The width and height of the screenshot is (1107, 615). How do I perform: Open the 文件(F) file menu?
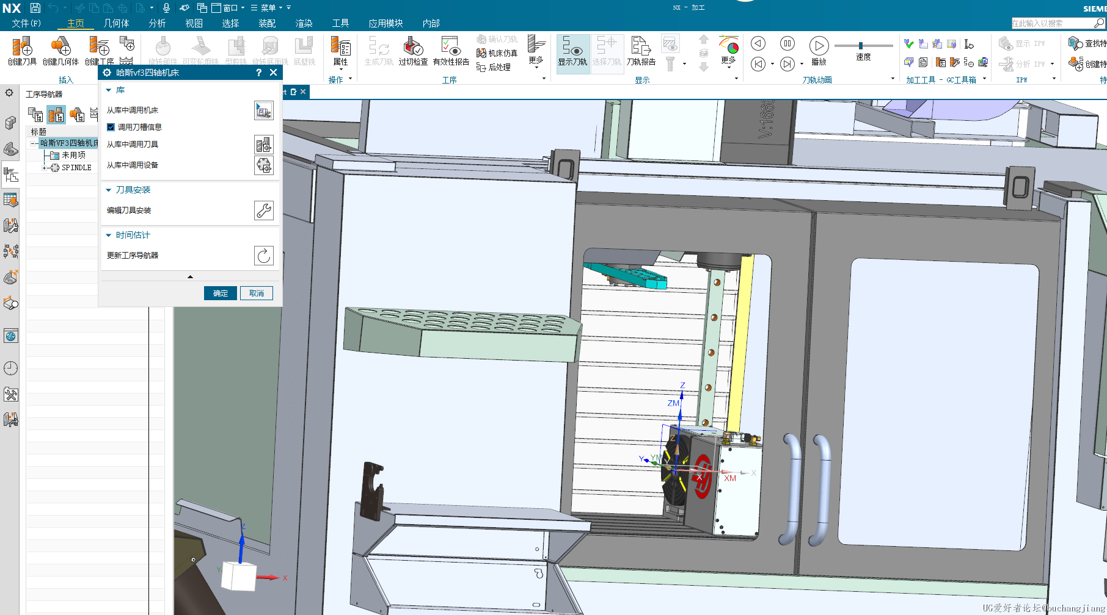point(26,23)
